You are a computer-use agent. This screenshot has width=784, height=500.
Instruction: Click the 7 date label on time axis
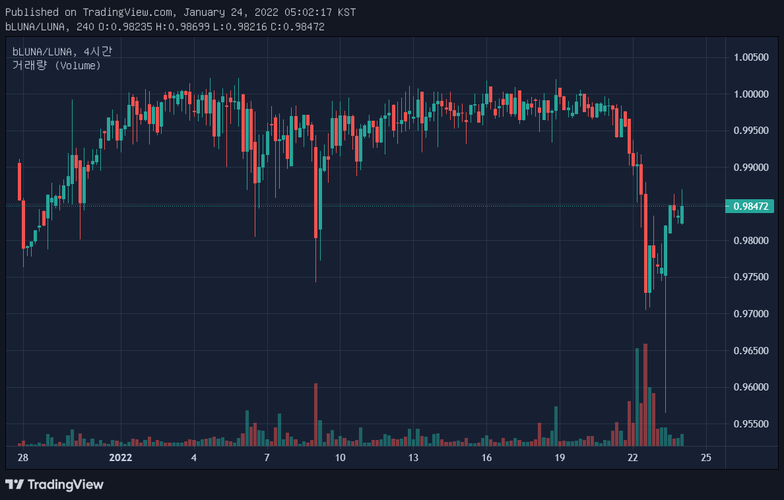tap(267, 458)
